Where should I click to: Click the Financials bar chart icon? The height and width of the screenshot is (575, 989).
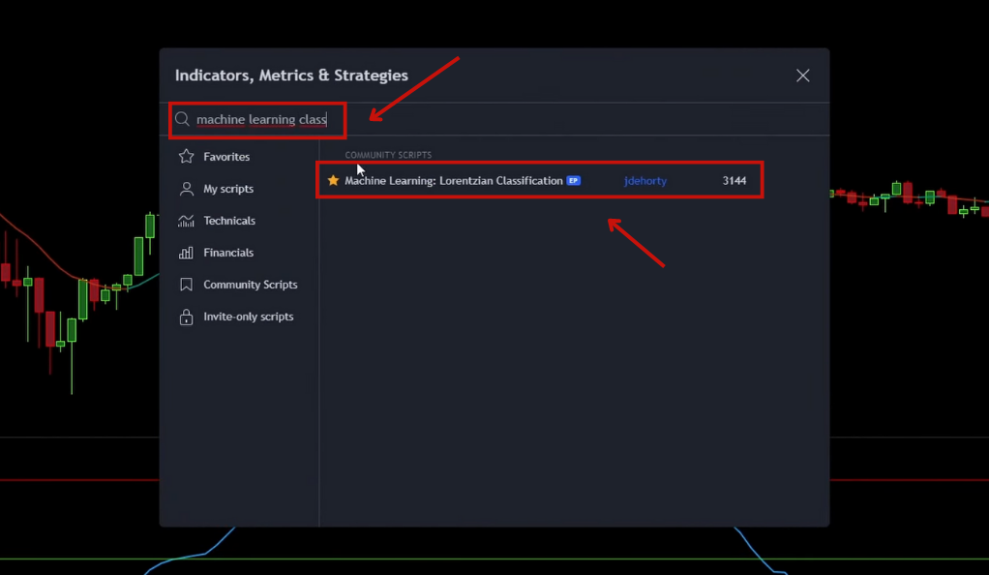(x=186, y=253)
